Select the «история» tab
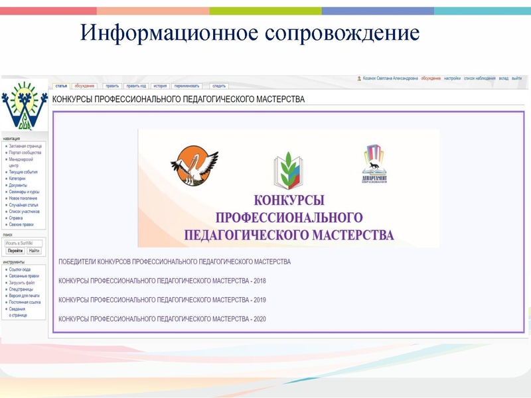Image resolution: width=531 pixels, height=398 pixels. click(x=160, y=86)
